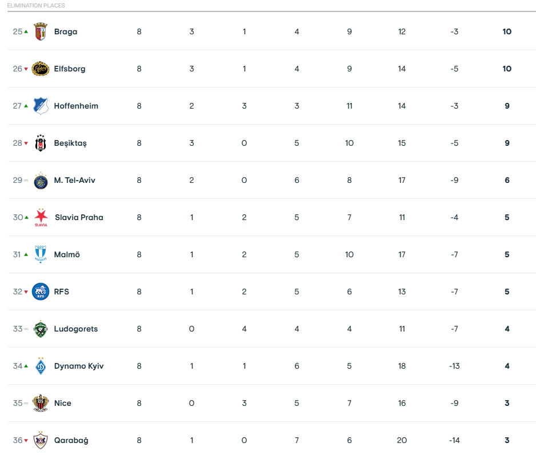536x455 pixels.
Task: Click the red down arrow beside rank 26
Action: tap(26, 69)
